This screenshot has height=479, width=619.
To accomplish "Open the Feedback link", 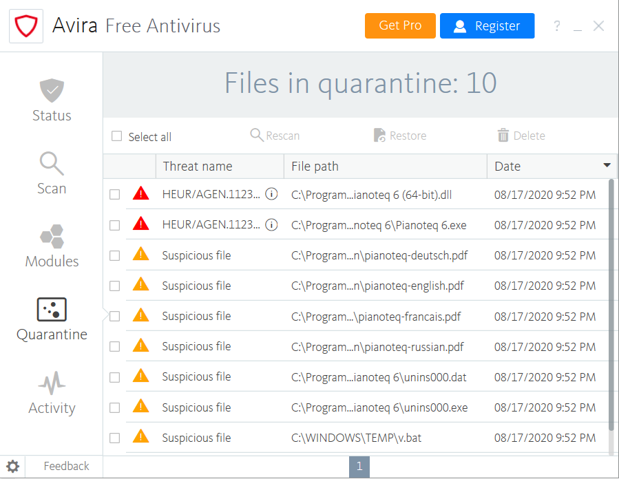I will click(66, 466).
